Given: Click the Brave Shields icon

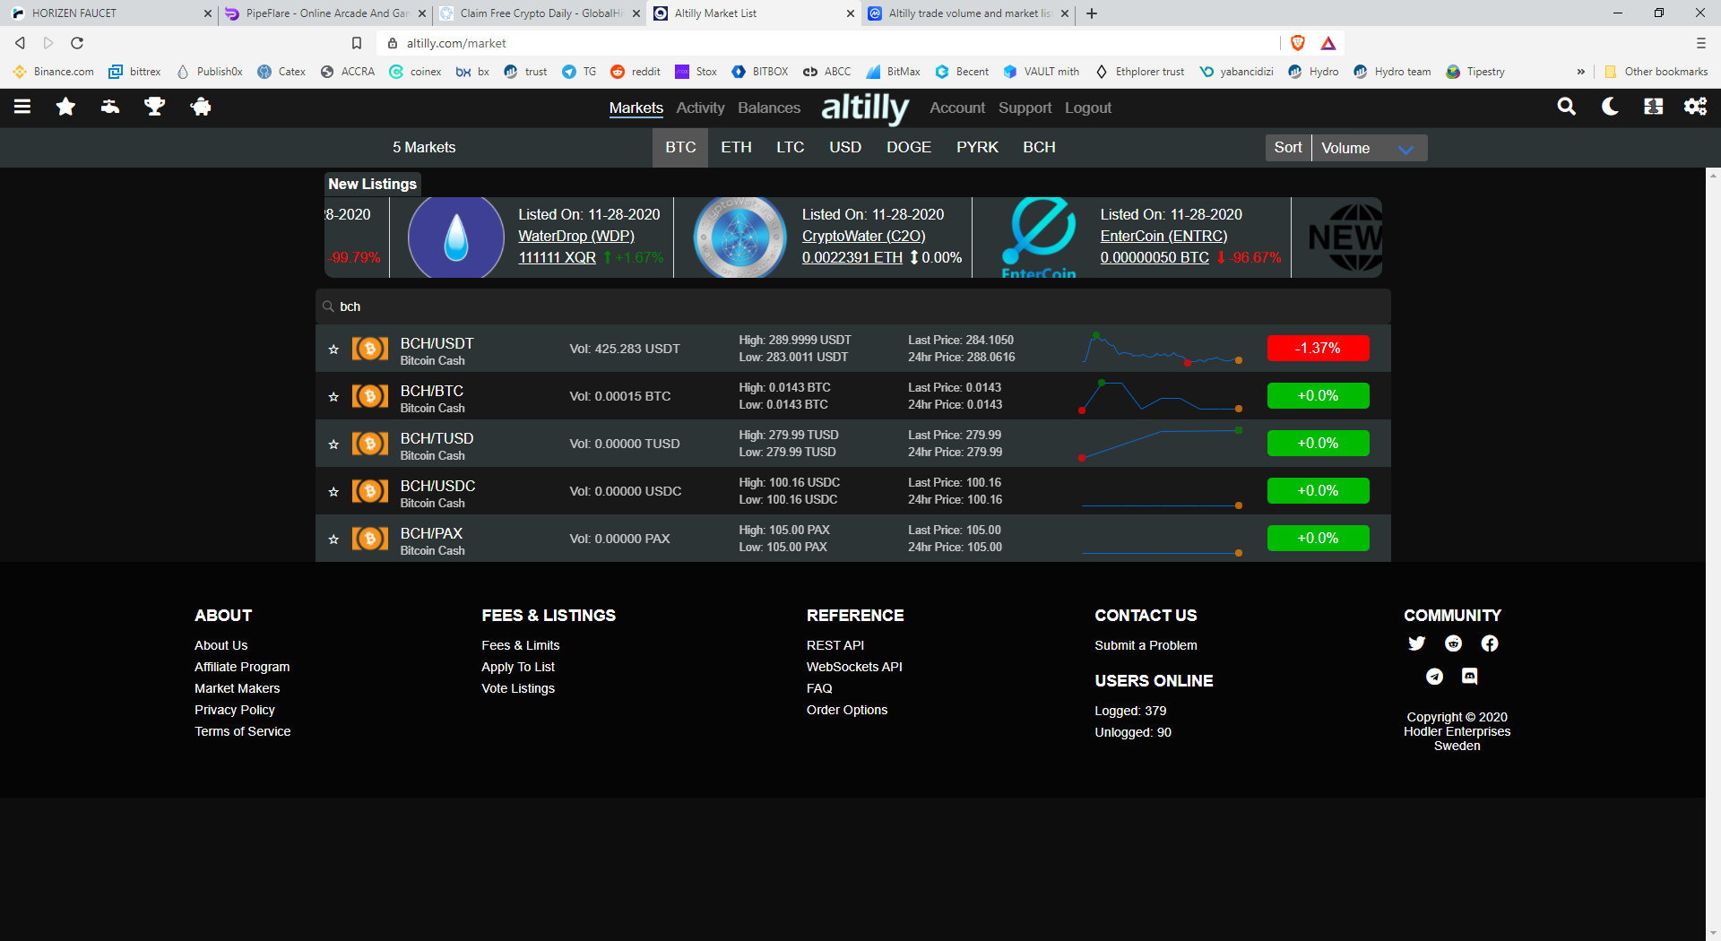Looking at the screenshot, I should tap(1298, 43).
